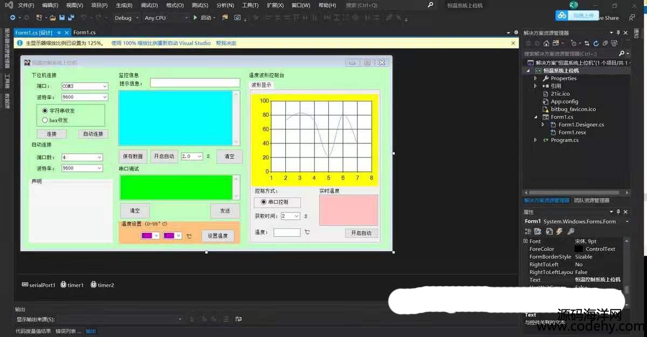
Task: Click the 保存数据 button
Action: point(133,156)
